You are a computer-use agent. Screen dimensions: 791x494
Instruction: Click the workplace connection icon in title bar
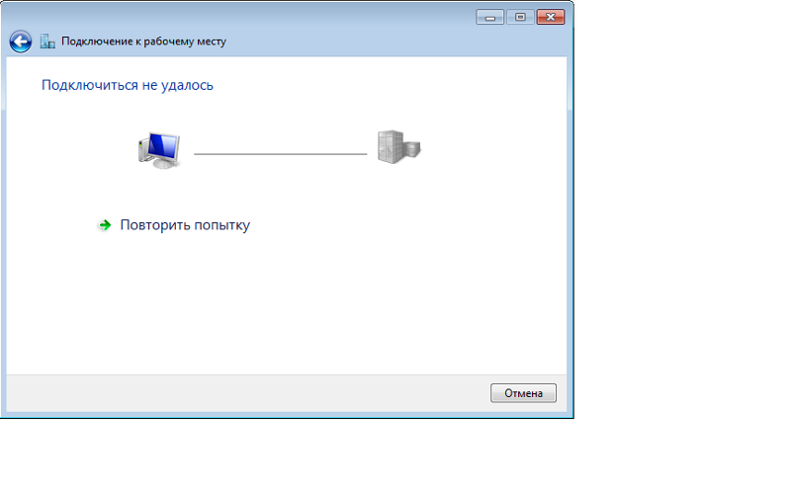pyautogui.click(x=47, y=41)
